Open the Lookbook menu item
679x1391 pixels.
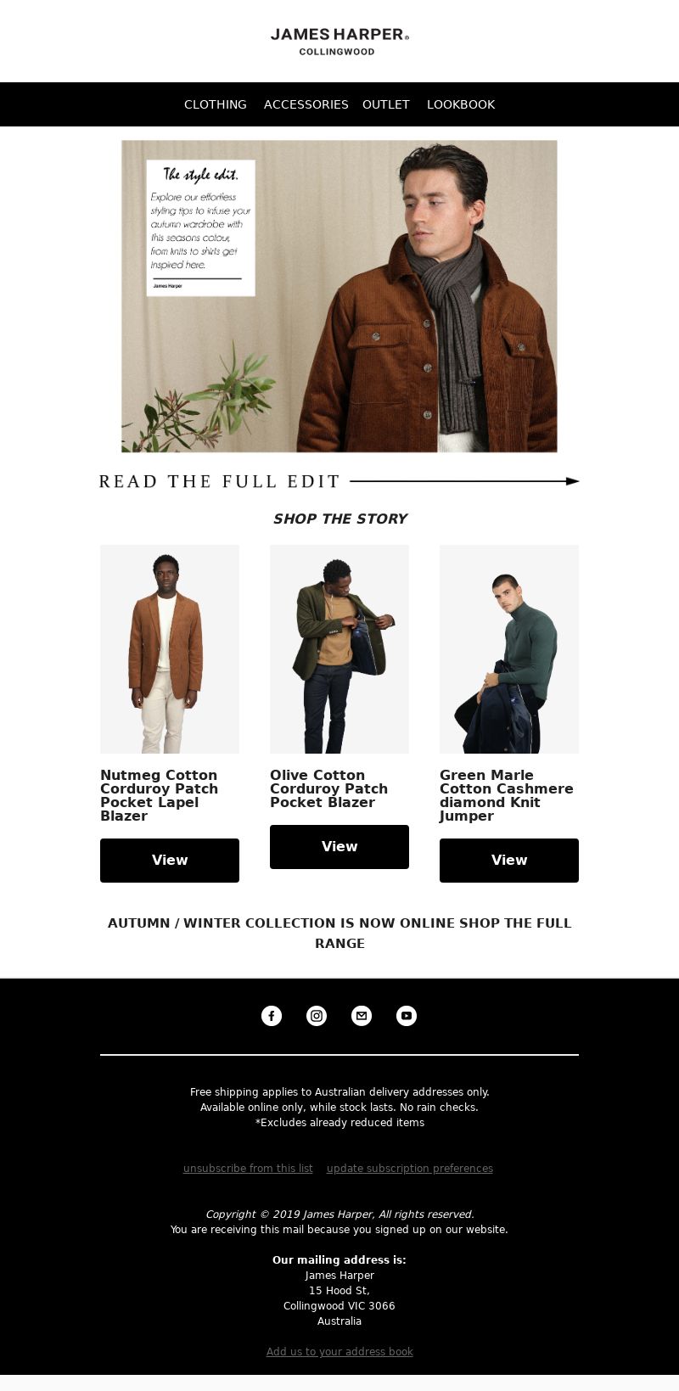click(461, 104)
